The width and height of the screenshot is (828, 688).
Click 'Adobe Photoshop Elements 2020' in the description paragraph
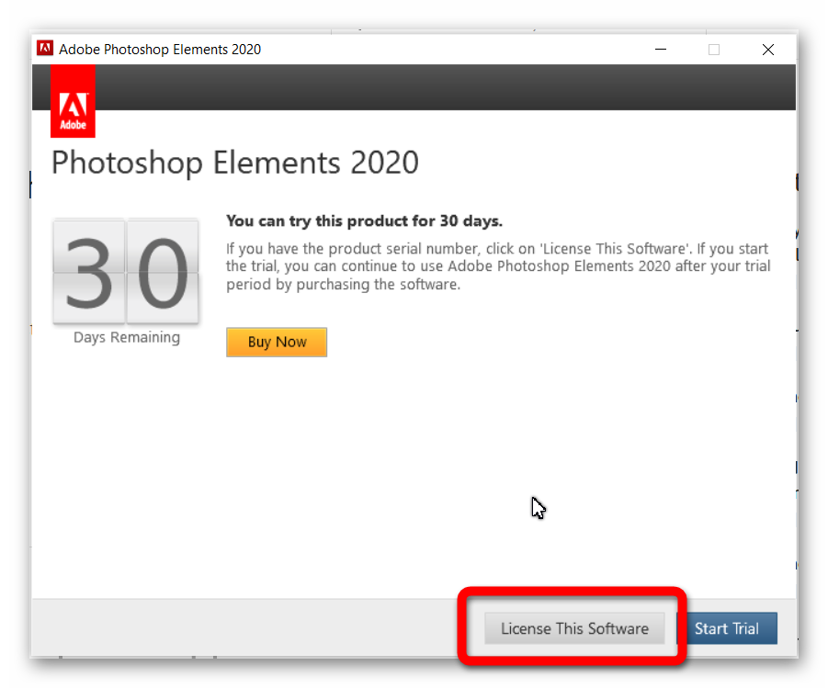tap(560, 266)
